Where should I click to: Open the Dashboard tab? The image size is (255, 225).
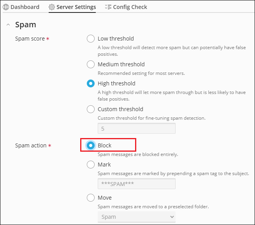tap(25, 7)
